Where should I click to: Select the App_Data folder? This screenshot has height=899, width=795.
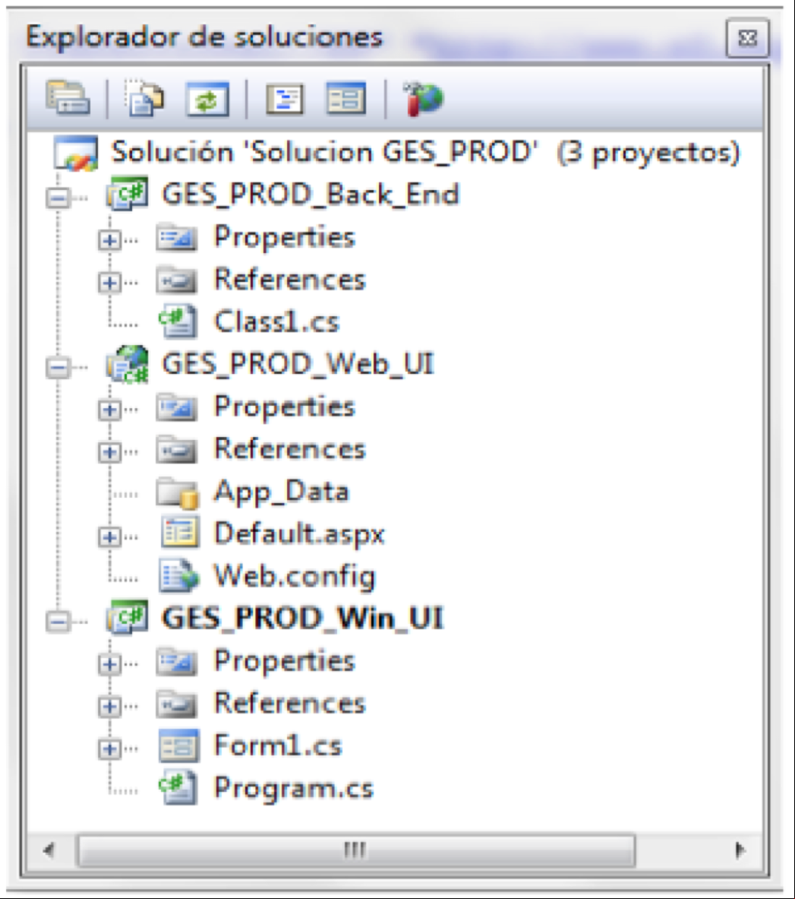(x=281, y=492)
